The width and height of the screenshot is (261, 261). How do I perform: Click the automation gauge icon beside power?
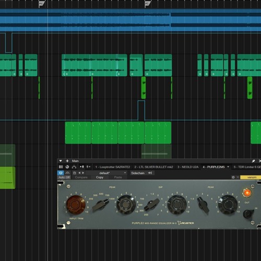coord(67,173)
